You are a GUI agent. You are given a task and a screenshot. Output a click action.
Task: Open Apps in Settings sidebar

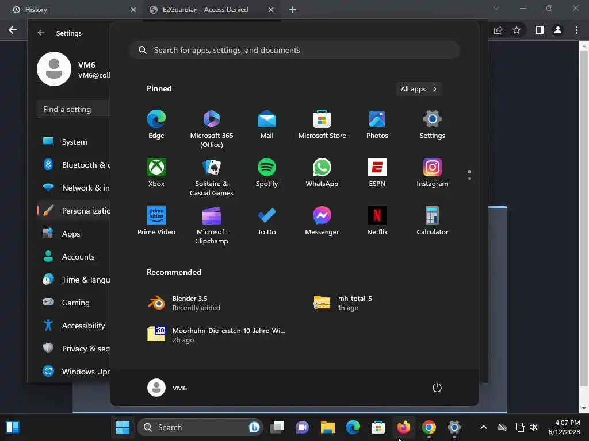[x=74, y=234]
